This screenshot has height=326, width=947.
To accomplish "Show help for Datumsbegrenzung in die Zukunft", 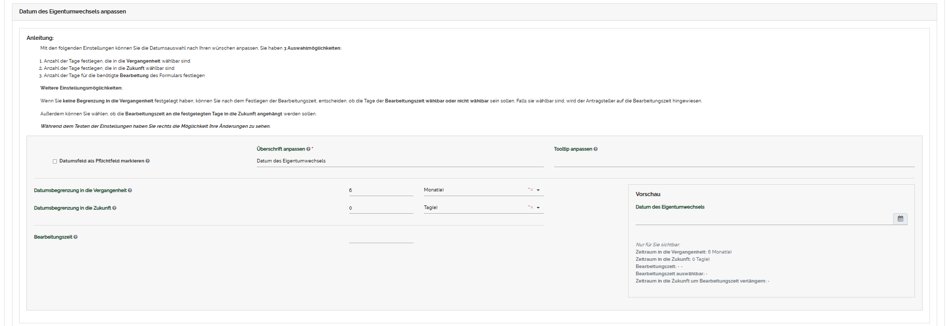I will pyautogui.click(x=114, y=208).
